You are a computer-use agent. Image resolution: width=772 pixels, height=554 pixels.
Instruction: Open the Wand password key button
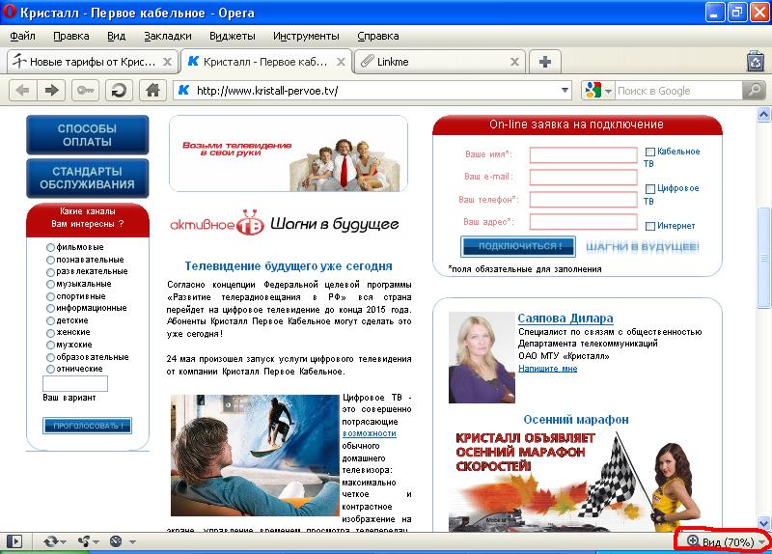[85, 91]
